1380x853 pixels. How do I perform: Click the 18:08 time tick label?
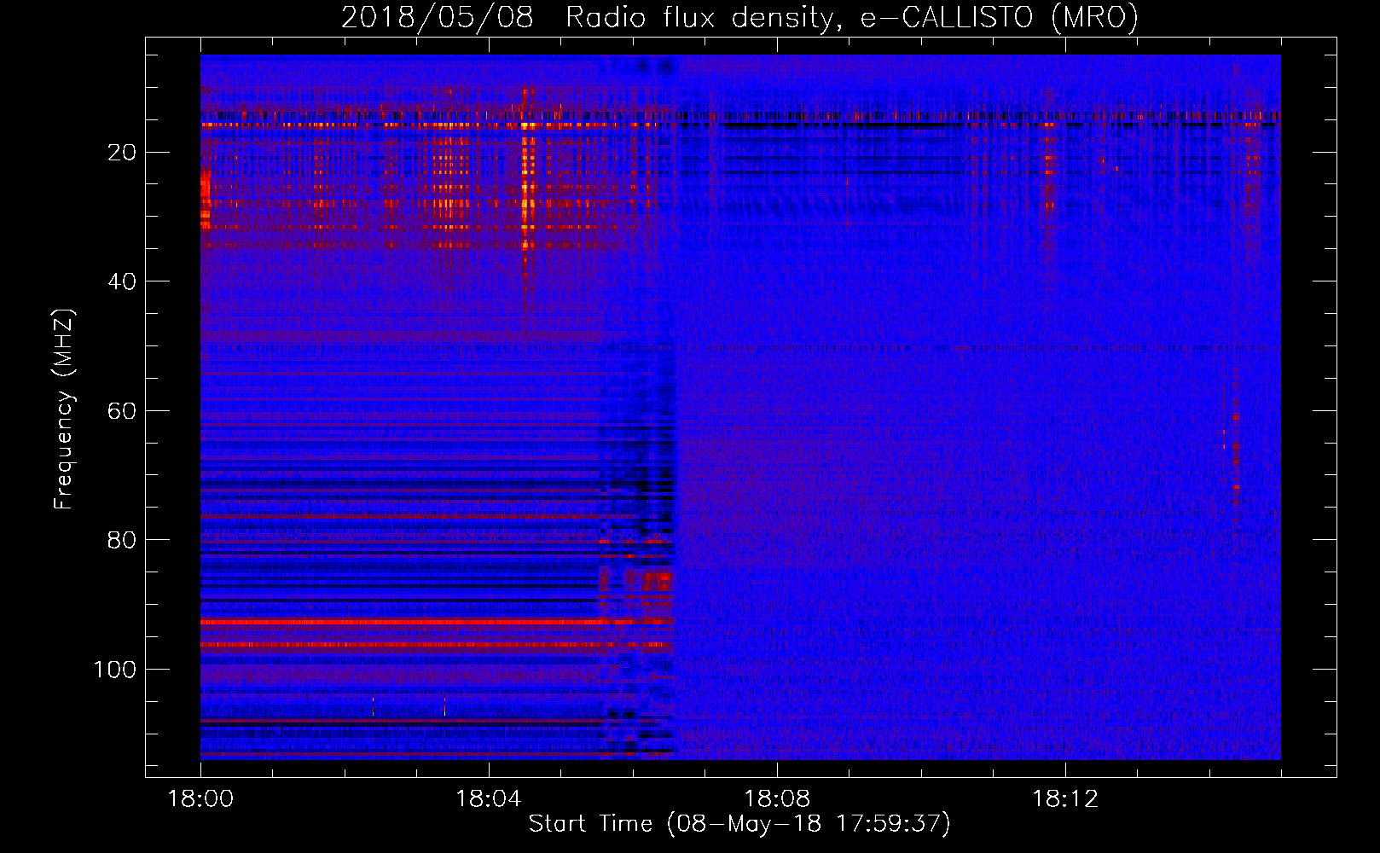[x=777, y=799]
